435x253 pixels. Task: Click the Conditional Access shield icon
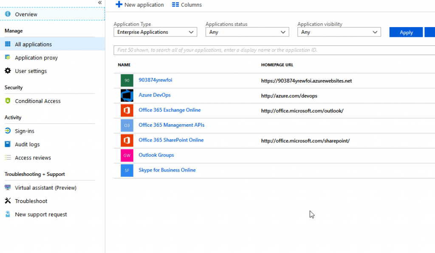8,101
